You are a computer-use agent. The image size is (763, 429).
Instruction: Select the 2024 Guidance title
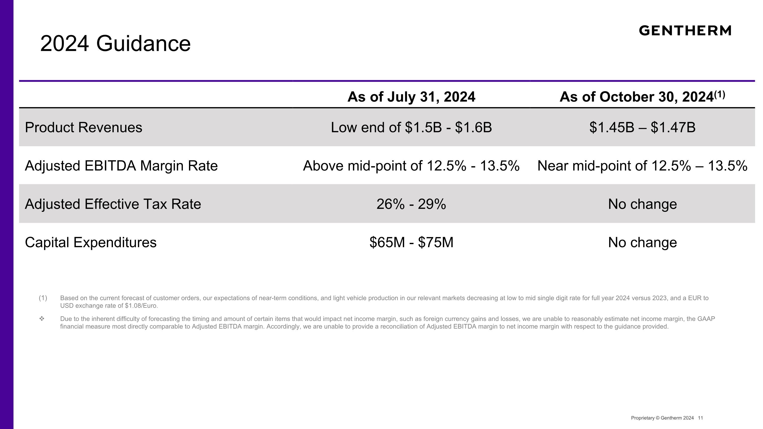click(x=115, y=43)
